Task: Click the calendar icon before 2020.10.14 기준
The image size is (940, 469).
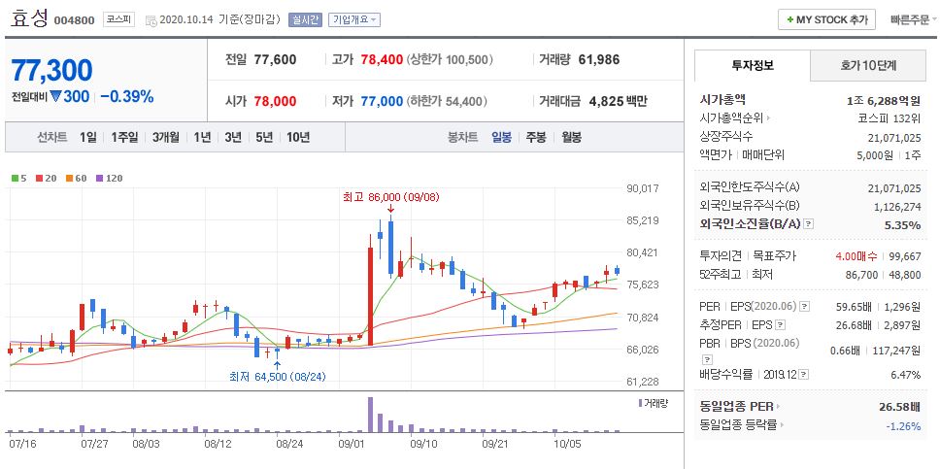Action: 151,20
